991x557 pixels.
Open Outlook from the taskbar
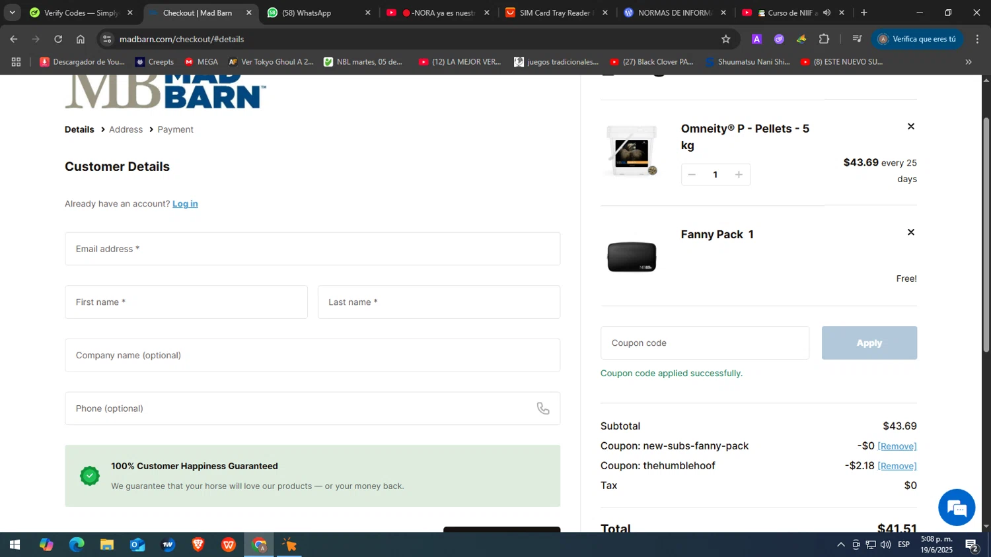pos(137,544)
